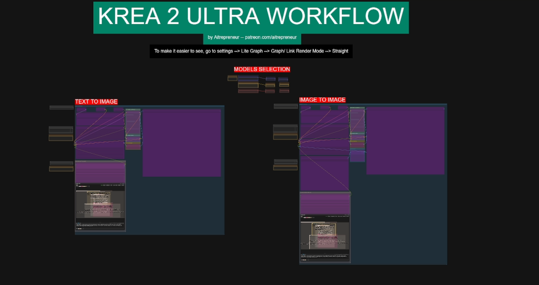539x285 pixels.
Task: Click the canvas preview inside Text to Image group
Action: pyautogui.click(x=100, y=204)
